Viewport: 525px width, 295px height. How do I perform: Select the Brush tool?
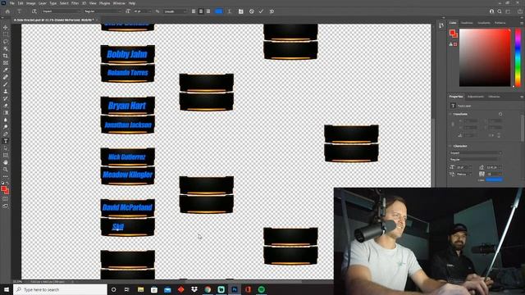[x=6, y=84]
